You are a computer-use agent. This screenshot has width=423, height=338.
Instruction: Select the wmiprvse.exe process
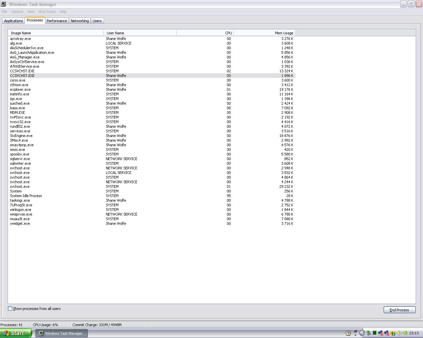(x=152, y=214)
